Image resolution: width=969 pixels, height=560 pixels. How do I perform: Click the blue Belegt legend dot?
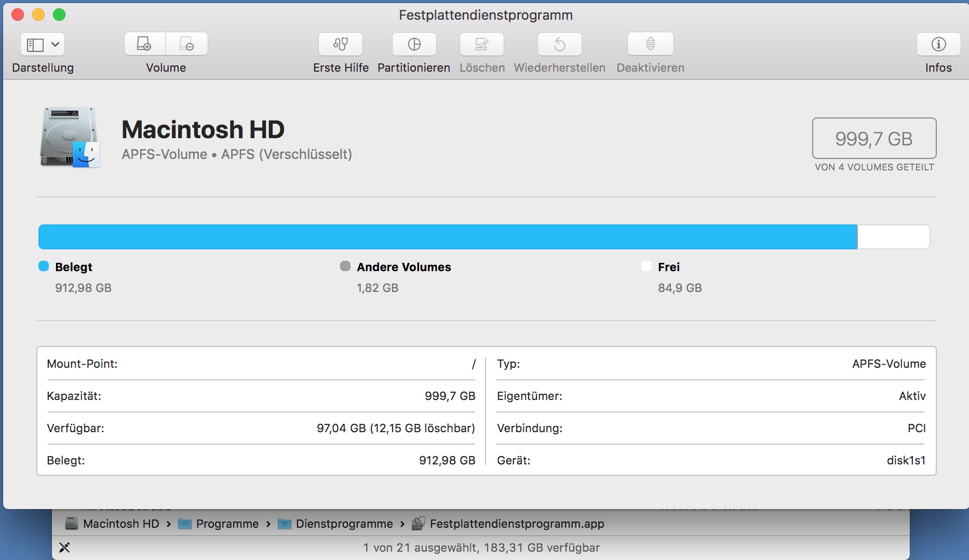pos(44,266)
